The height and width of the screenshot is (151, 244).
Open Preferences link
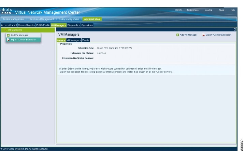pos(193,10)
